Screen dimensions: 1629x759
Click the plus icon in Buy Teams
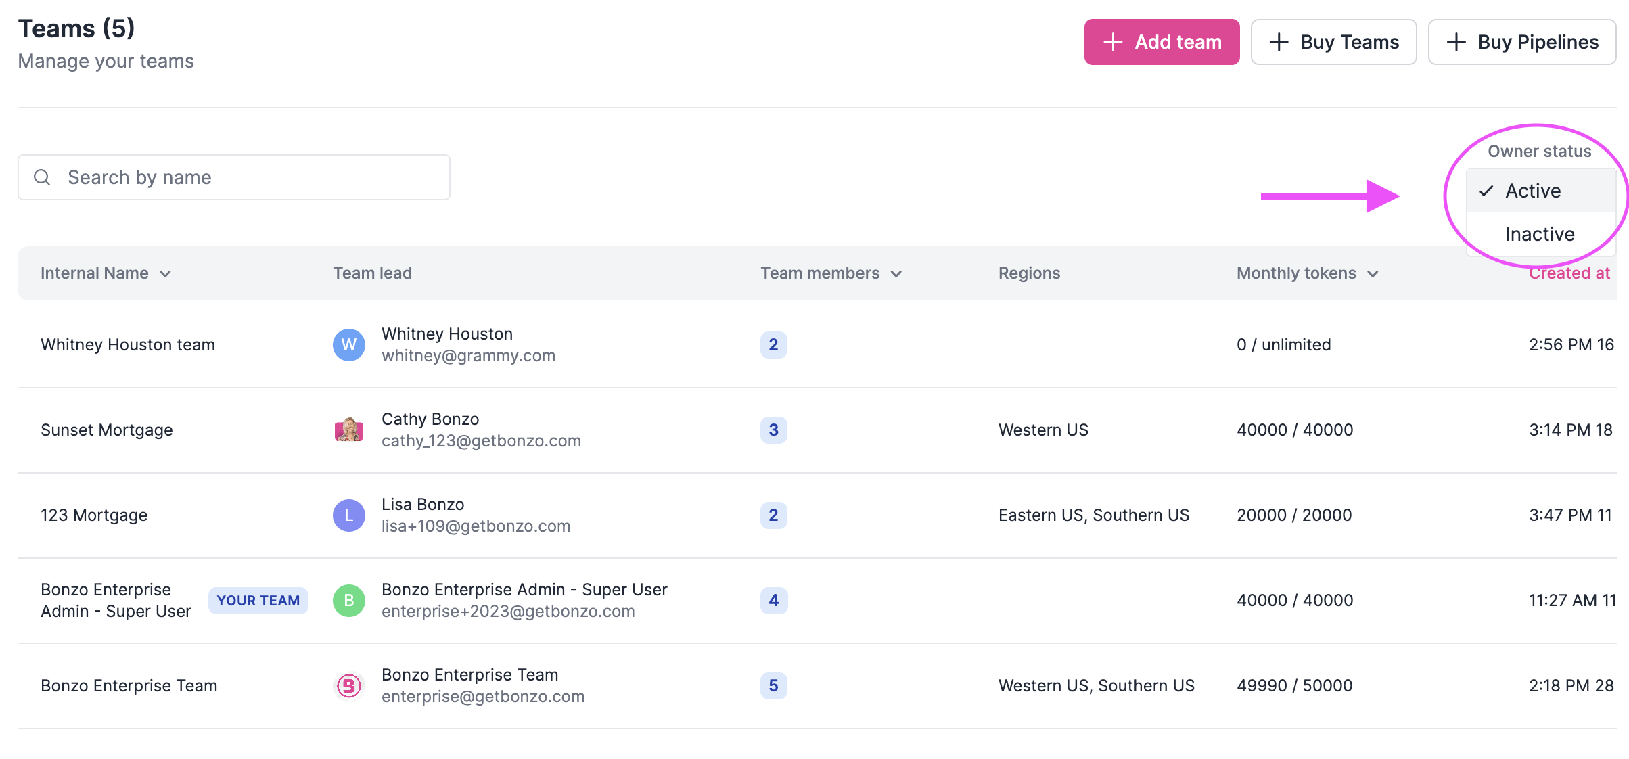[1280, 42]
